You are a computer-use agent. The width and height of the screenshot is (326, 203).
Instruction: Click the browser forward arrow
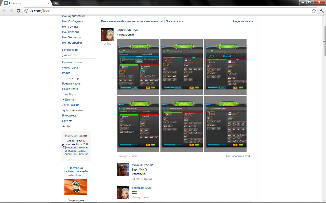pyautogui.click(x=11, y=11)
